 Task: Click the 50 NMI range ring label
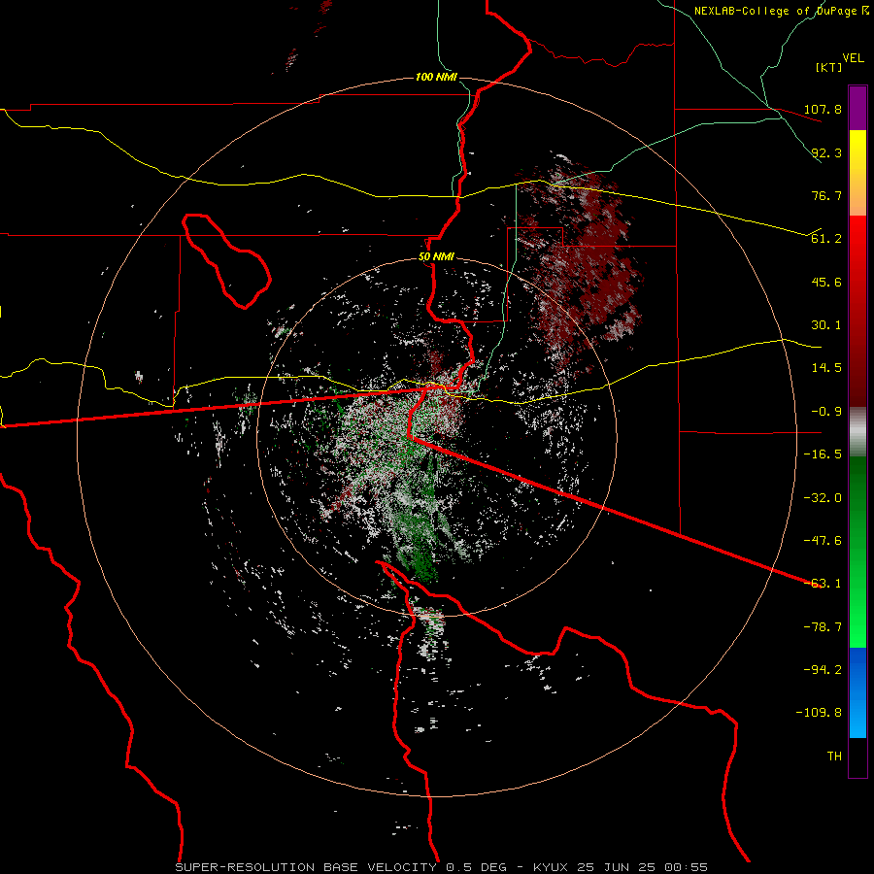pyautogui.click(x=436, y=257)
